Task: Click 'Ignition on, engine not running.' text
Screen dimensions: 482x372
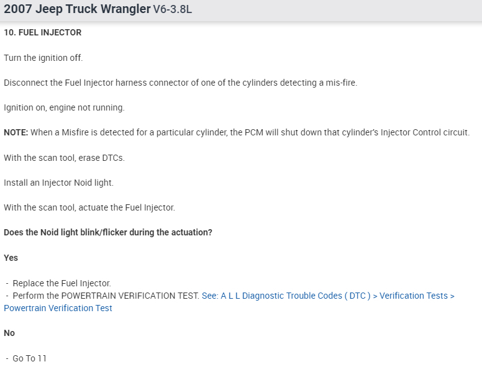Action: click(64, 107)
